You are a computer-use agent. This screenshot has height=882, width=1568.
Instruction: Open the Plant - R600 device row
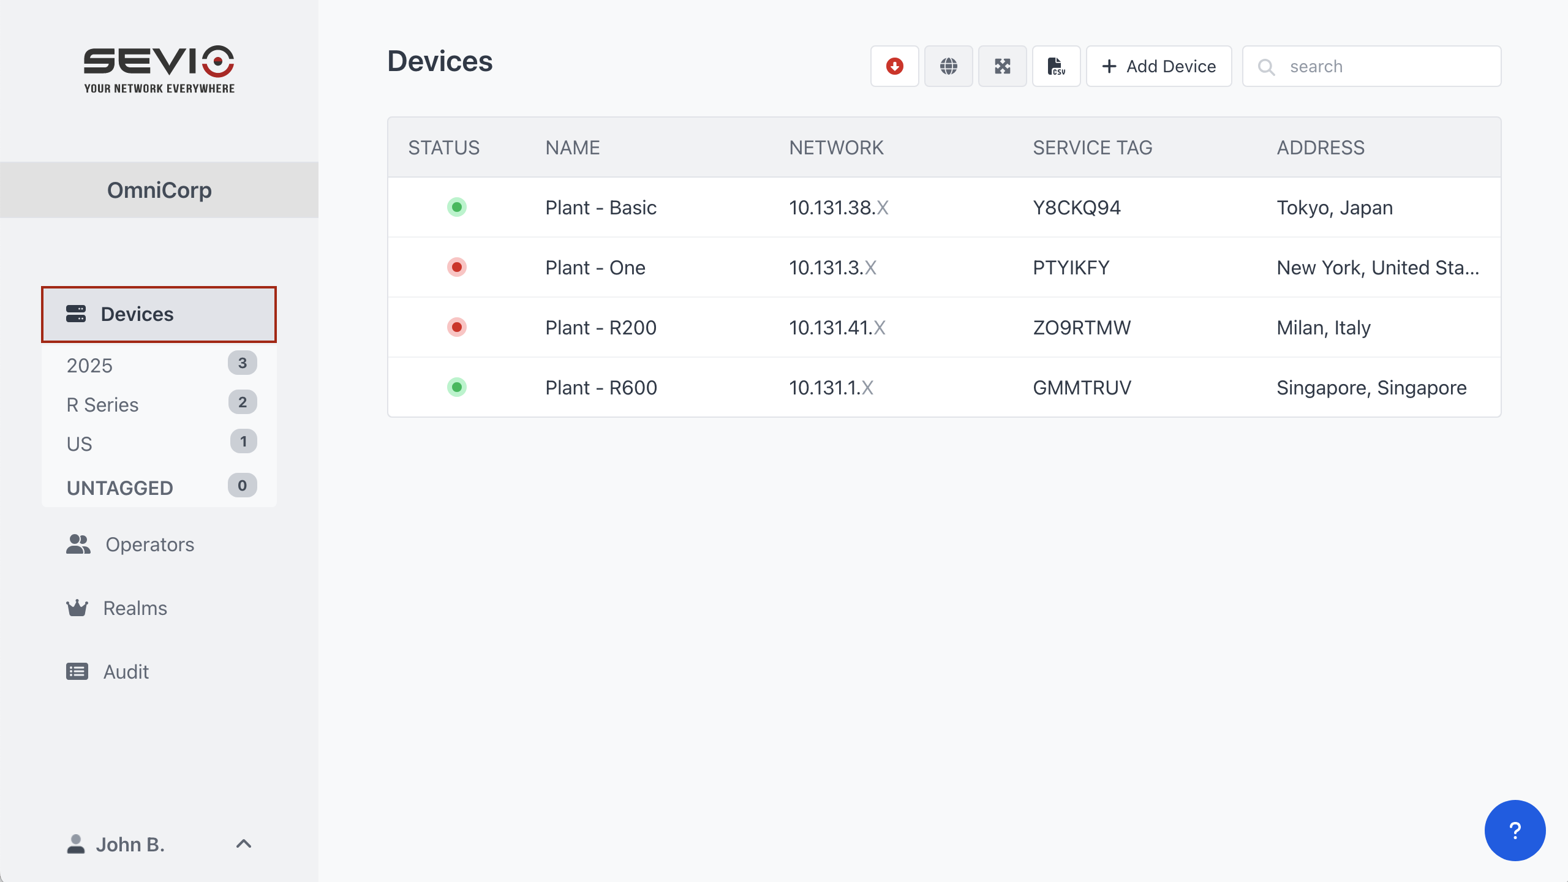coord(601,388)
